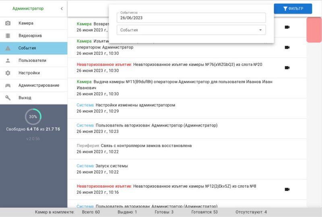Open the События type dropdown

(x=191, y=30)
